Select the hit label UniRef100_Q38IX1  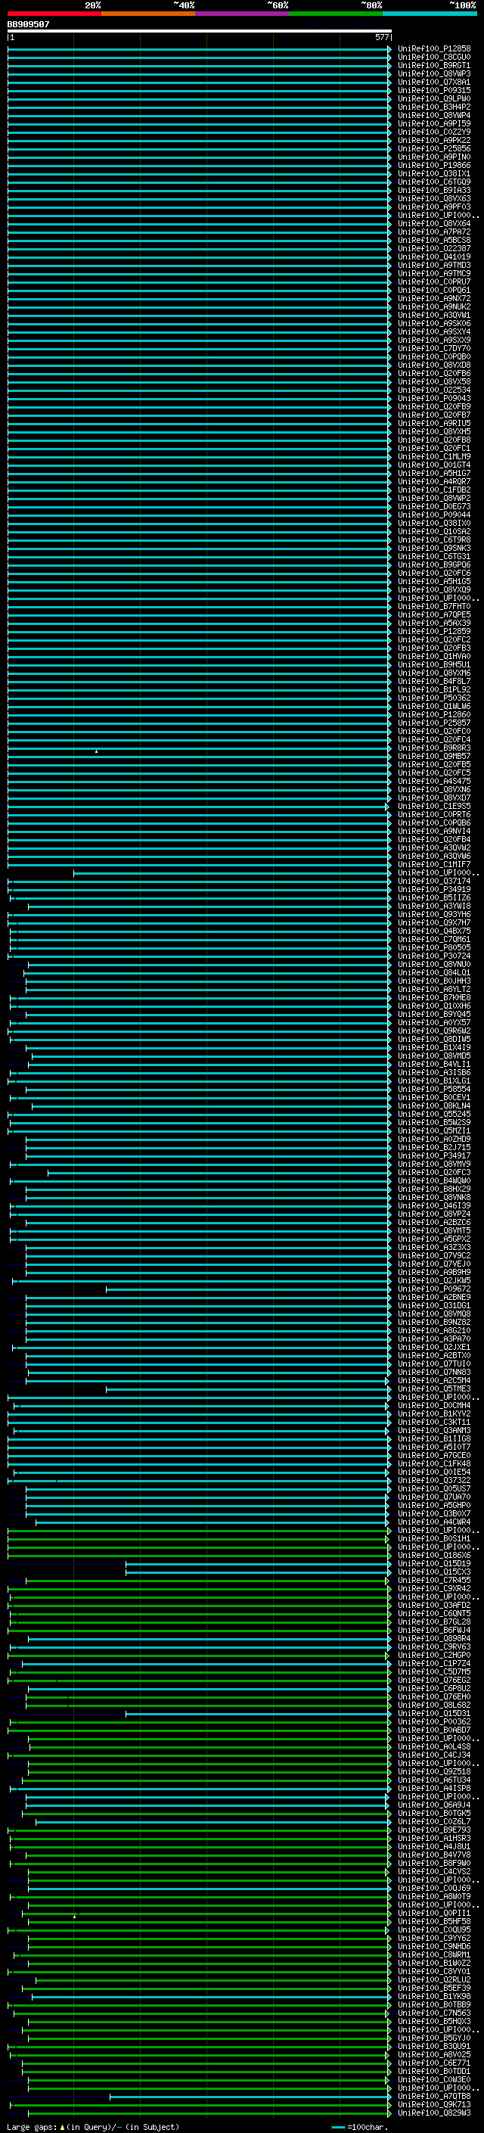(434, 174)
